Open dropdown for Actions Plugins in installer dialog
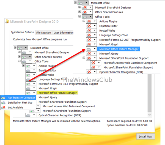Screen dimensions: 165x145 (x=34, y=66)
